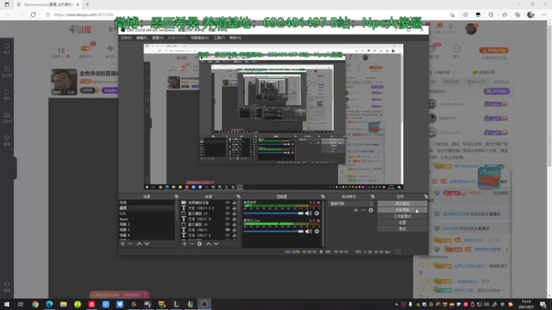Screen dimensions: 552x310
Task: Move selected source up in Sources panel
Action: 208,244
